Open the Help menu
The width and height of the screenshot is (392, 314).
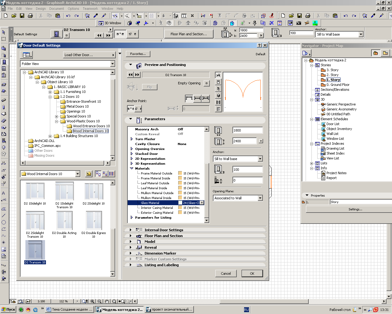coord(120,9)
